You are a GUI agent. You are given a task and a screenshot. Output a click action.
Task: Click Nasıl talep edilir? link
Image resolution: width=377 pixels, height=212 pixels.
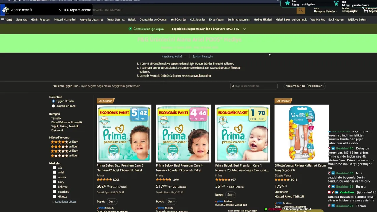[x=172, y=57]
